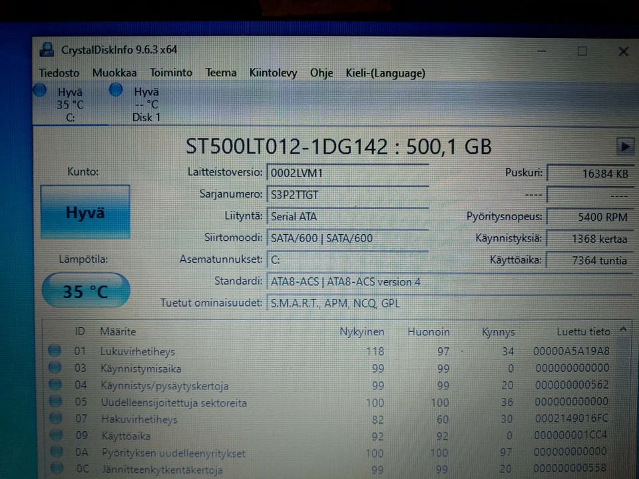639x479 pixels.
Task: Select the Uudelleensijoitettuja sektoreita row
Action: pyautogui.click(x=329, y=402)
